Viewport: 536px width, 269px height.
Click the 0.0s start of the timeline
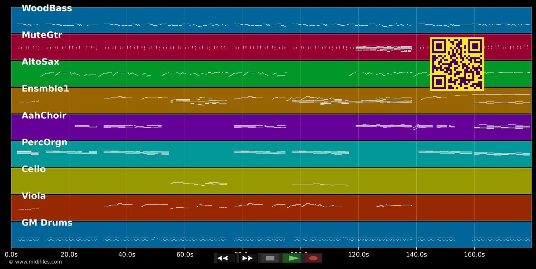tap(11, 254)
